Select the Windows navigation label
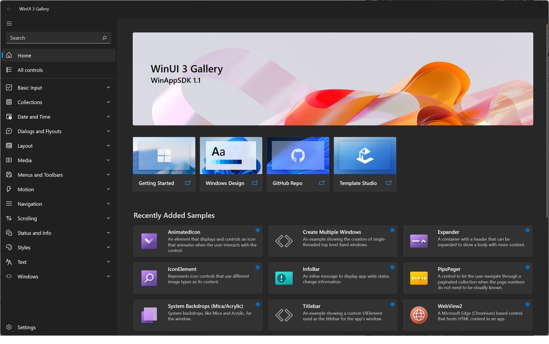 [28, 277]
